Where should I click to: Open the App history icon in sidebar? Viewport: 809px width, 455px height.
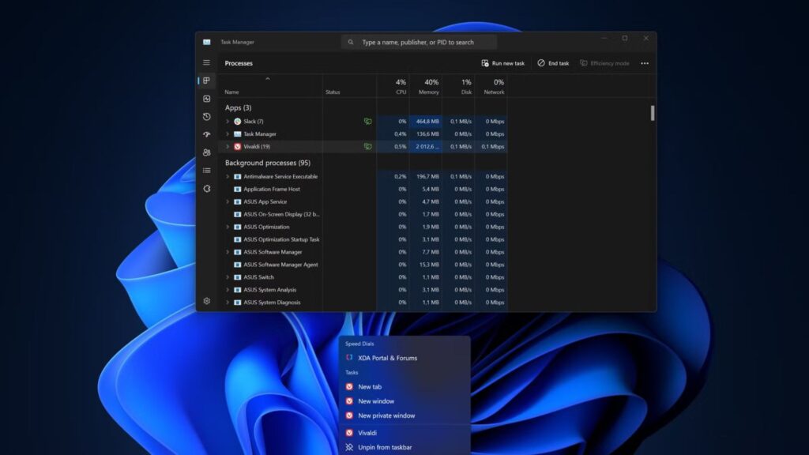coord(206,117)
